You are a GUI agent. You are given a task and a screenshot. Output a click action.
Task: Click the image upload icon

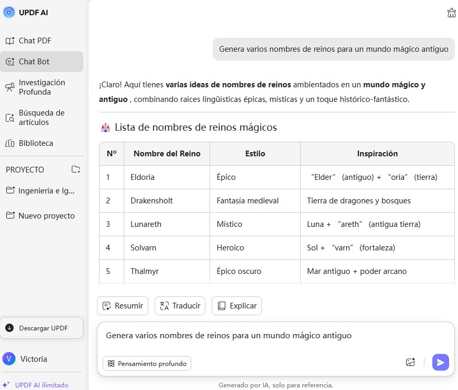click(x=410, y=362)
